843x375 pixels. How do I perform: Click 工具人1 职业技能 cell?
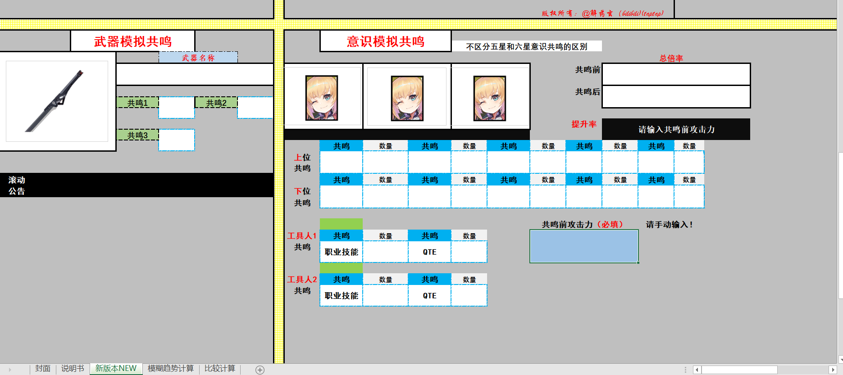(341, 252)
